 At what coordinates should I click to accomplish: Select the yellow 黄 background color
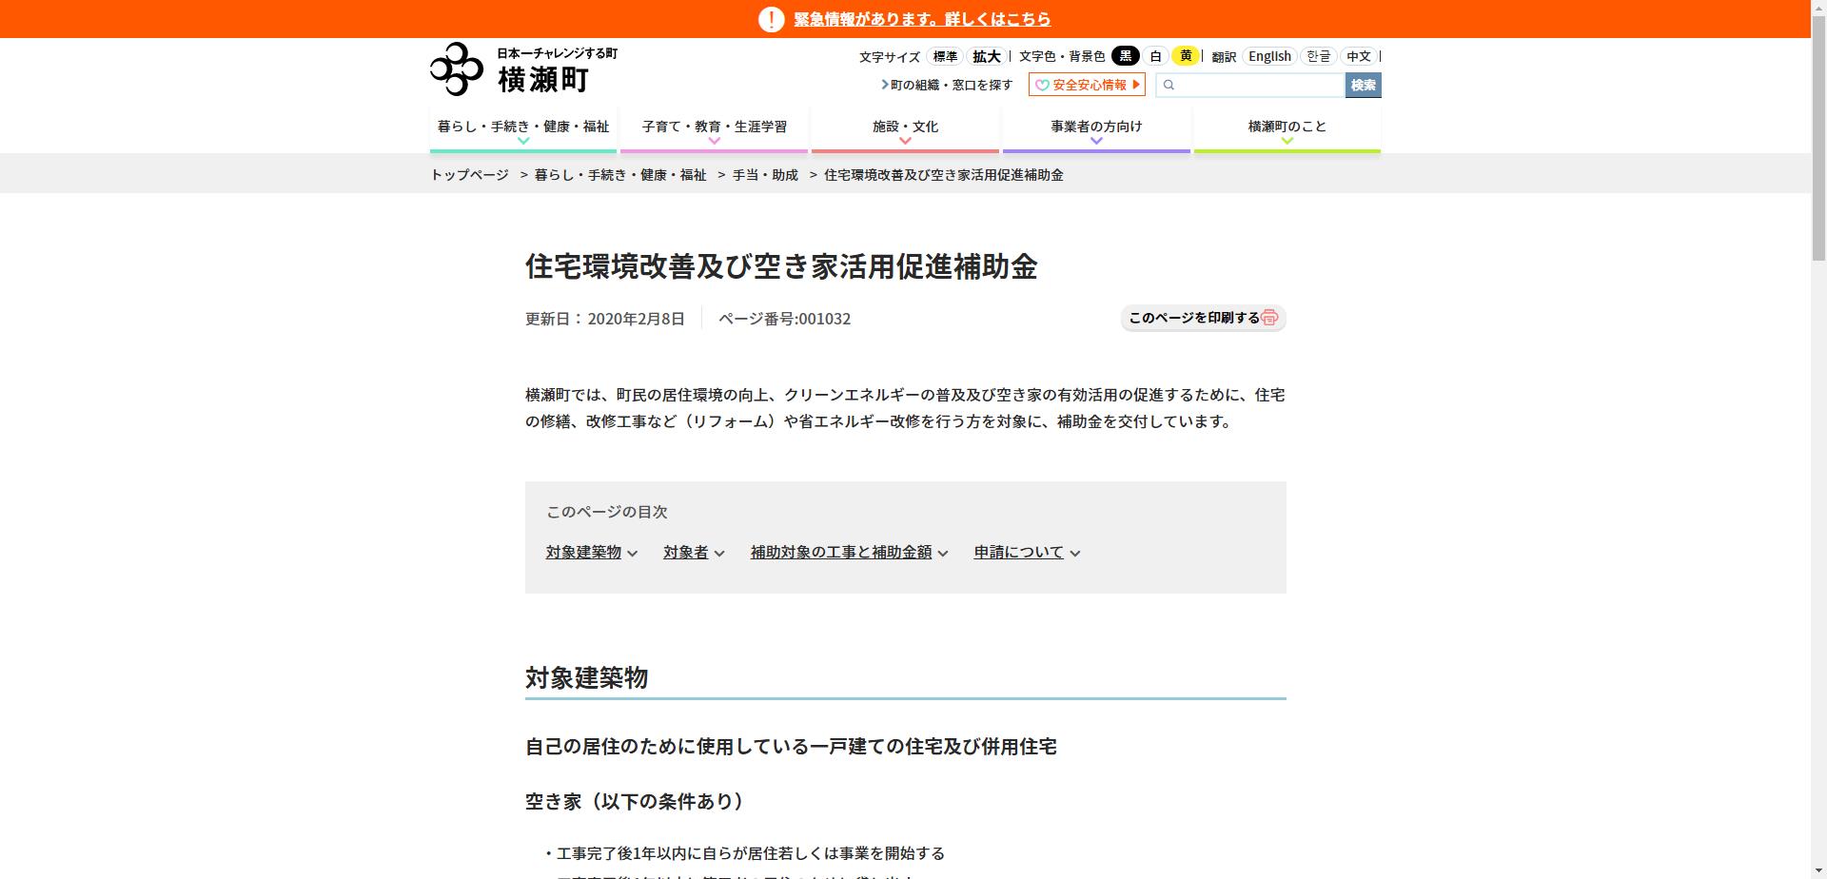point(1186,56)
